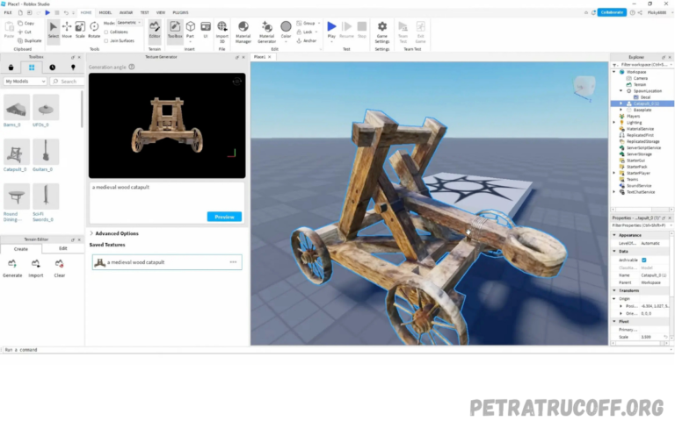Collapse the Transform properties section
The height and width of the screenshot is (421, 675).
click(614, 290)
